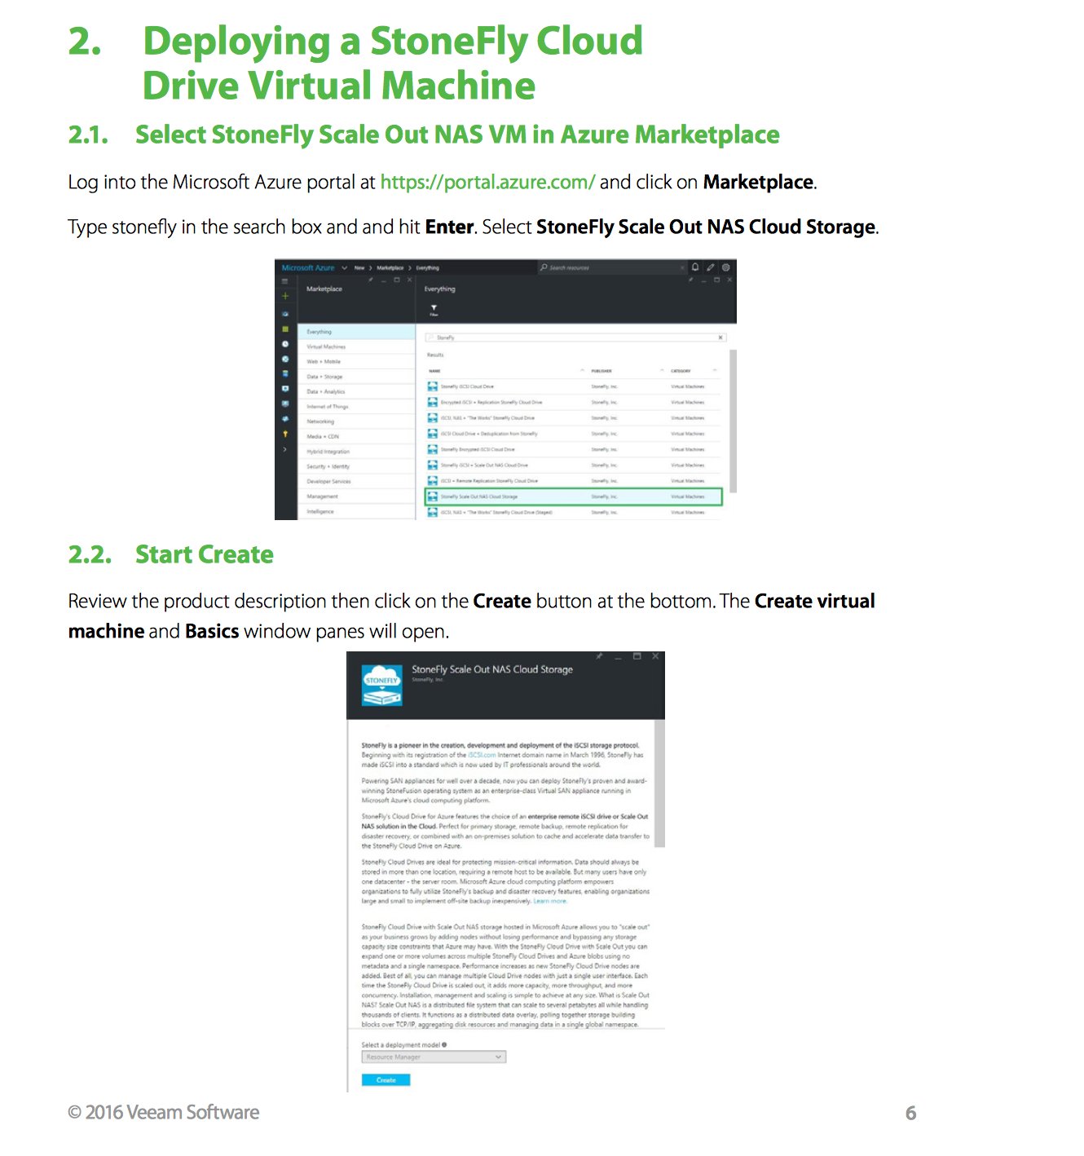Open the iSCSI.com link in product description
Viewport: 1084px width, 1156px height.
point(482,755)
